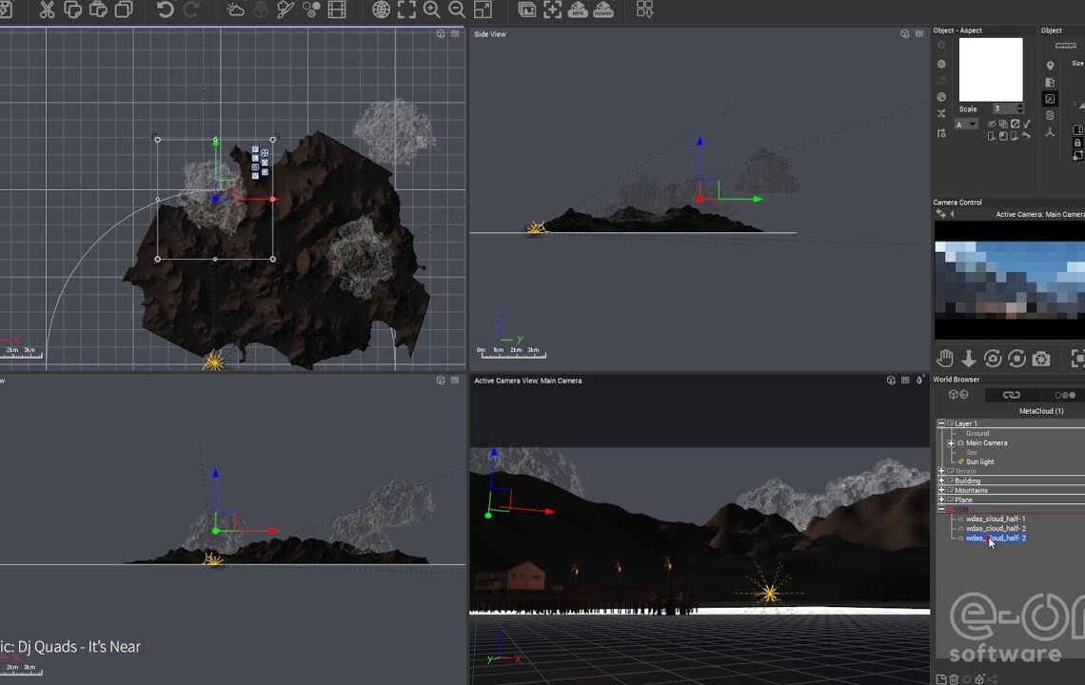Select the pan hand tool in Camera Control
Viewport: 1085px width, 685px height.
click(x=944, y=358)
